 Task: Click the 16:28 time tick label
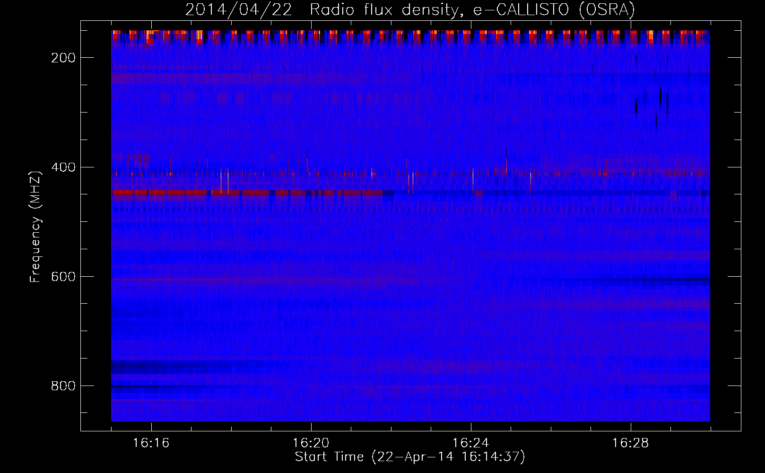[x=631, y=443]
